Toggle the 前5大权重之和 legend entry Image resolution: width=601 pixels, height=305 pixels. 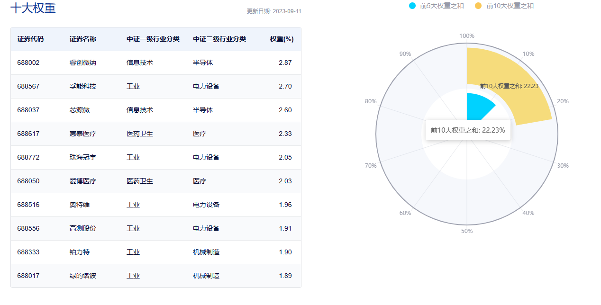tap(436, 6)
